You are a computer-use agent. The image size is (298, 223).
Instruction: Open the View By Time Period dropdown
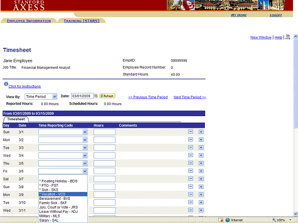(x=41, y=96)
